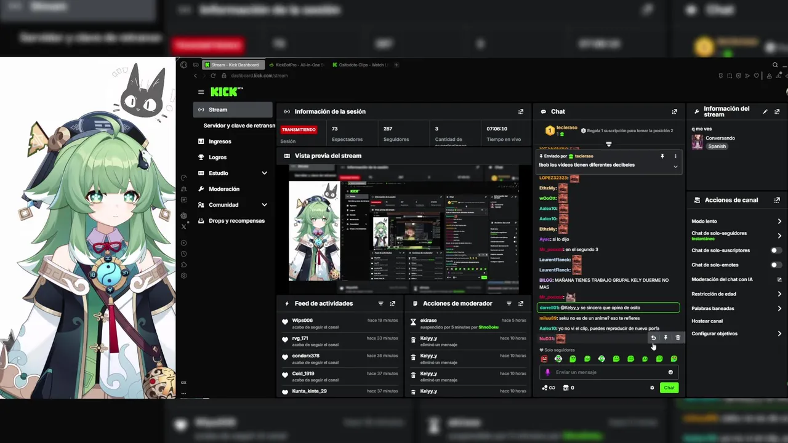Select Stream in the sidebar
This screenshot has width=788, height=443.
click(232, 110)
